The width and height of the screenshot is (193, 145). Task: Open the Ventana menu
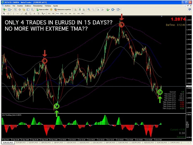48,6
